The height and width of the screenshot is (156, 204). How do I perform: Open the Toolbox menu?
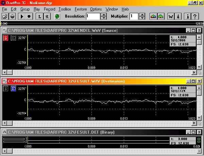[x=65, y=9]
